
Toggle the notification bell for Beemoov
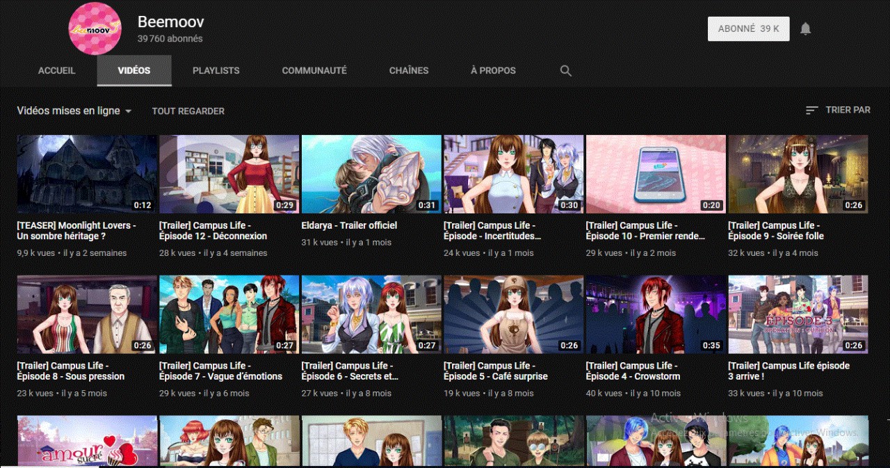click(805, 29)
